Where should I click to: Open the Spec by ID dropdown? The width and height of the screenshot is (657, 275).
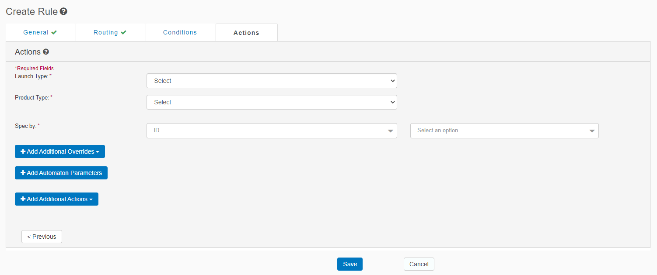pyautogui.click(x=271, y=131)
